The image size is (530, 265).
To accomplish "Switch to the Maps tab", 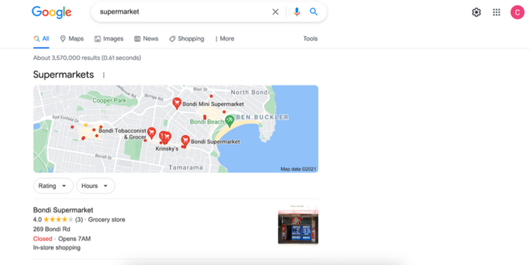I will tap(72, 39).
